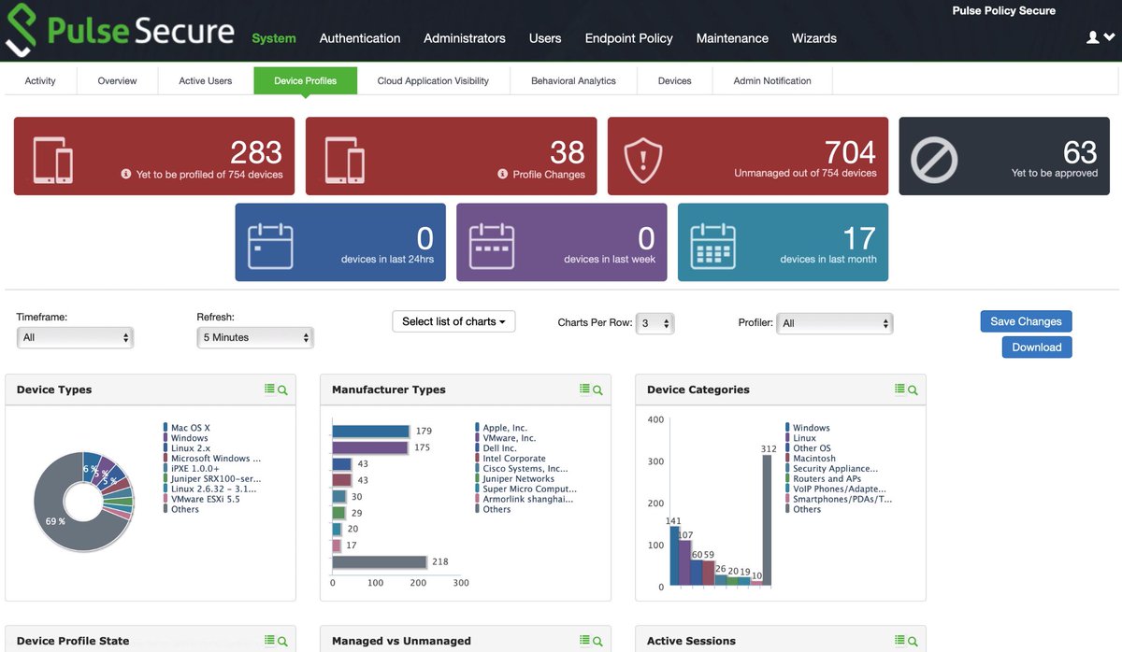This screenshot has height=652, width=1122.
Task: Click the calendar icon for last month
Action: (x=713, y=246)
